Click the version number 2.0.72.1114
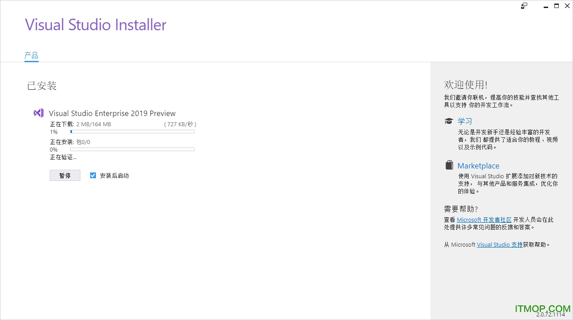Screen dimensions: 573x320 click(x=550, y=315)
